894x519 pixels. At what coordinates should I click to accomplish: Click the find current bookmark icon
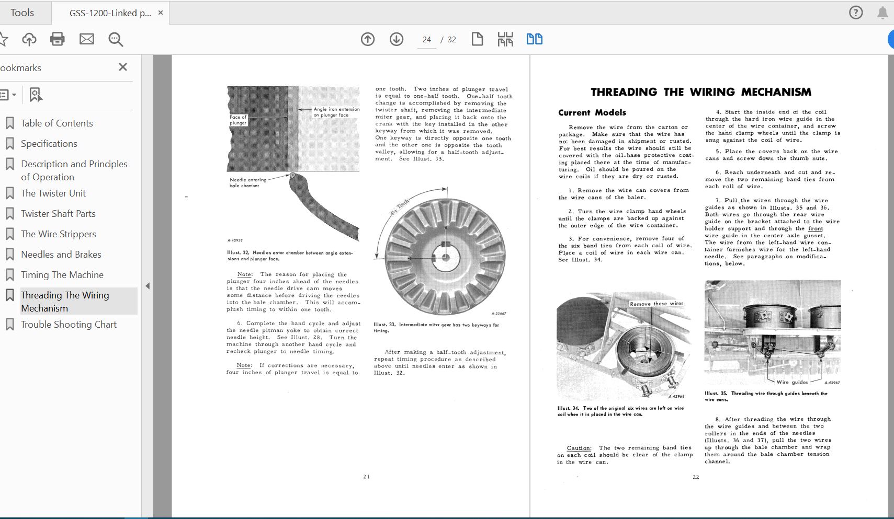[36, 95]
